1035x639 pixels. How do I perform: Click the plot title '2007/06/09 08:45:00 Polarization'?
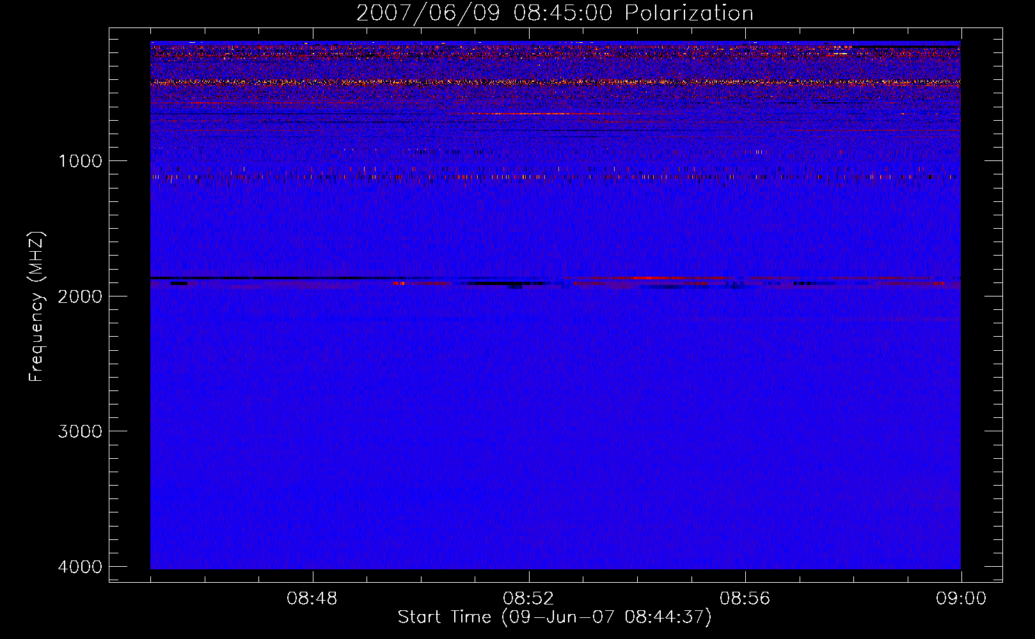tap(555, 13)
